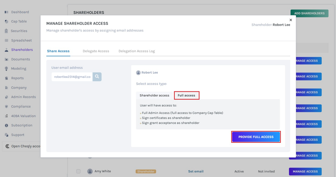Click Robert Lee's avatar icon in dialog
336x177 pixels.
pyautogui.click(x=138, y=73)
